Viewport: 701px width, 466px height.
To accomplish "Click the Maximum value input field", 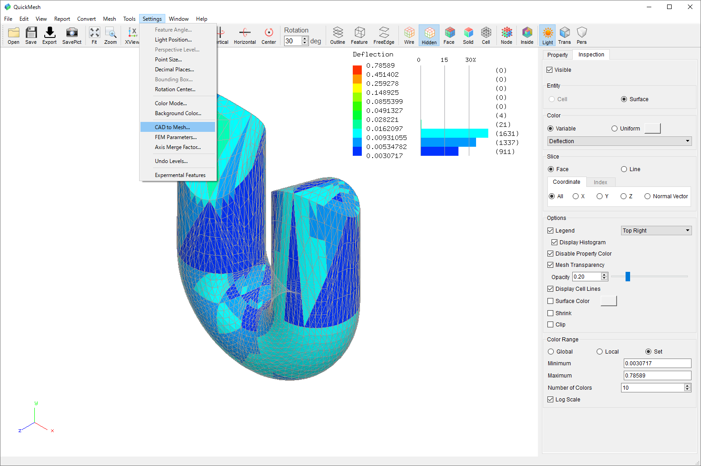I will (x=657, y=376).
